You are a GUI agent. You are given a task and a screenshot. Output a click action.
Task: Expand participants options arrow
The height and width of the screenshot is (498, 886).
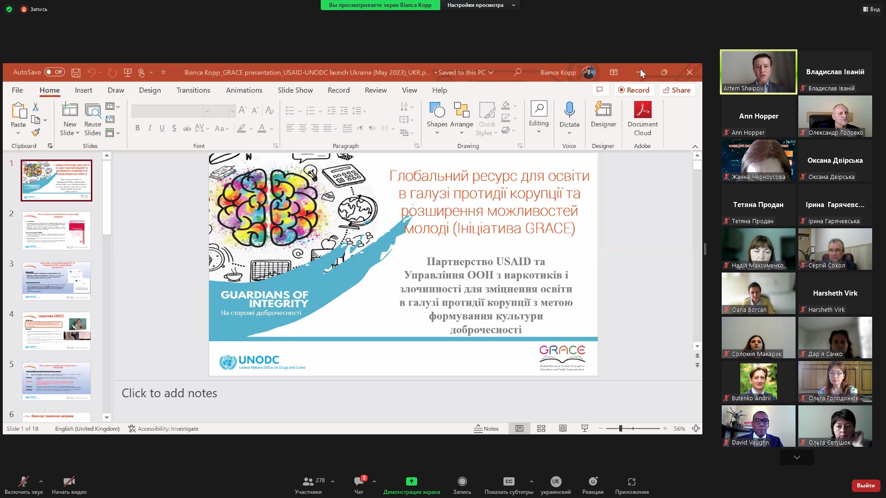tap(333, 481)
